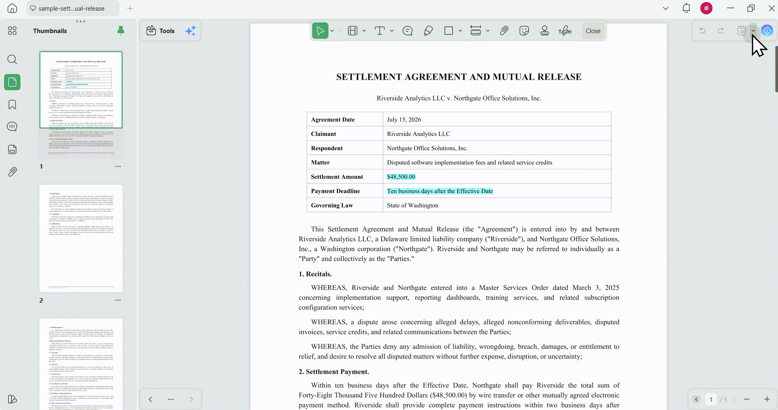The image size is (778, 410).
Task: Select the Pencil drawing tool
Action: tap(429, 31)
